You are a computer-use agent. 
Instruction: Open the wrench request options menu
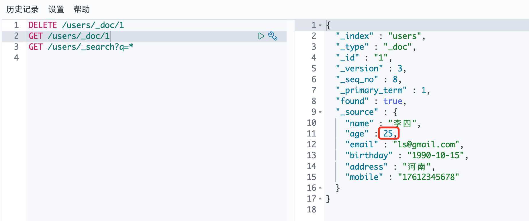(x=273, y=36)
